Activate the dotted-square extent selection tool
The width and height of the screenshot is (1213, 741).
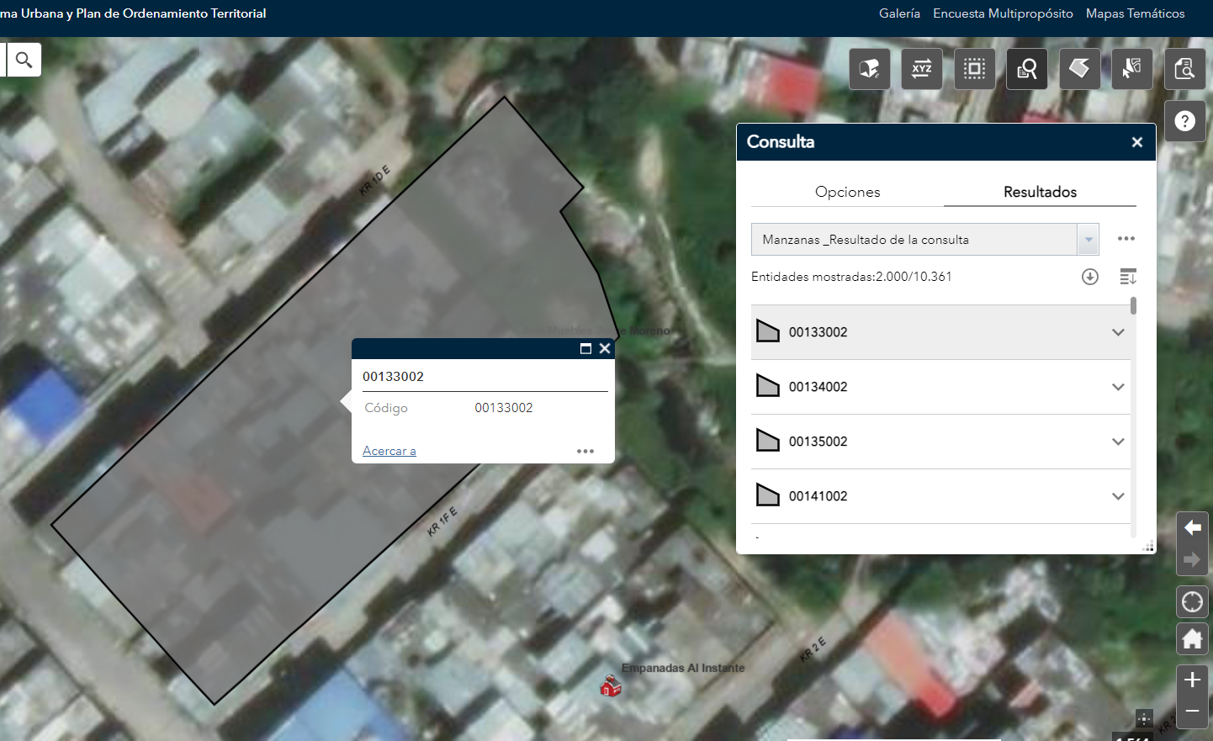974,69
